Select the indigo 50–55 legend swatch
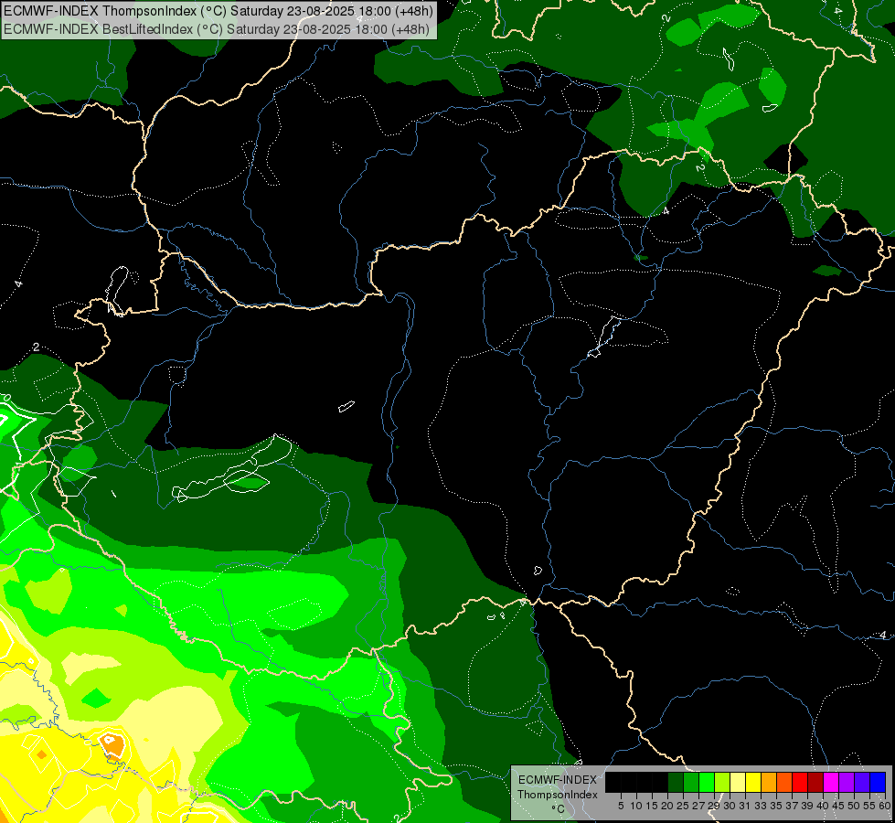895x823 pixels. [x=862, y=782]
